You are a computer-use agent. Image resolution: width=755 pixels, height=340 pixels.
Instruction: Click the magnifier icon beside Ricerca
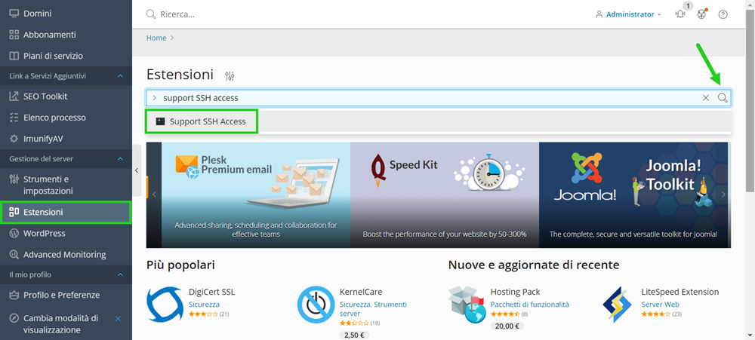pyautogui.click(x=151, y=14)
